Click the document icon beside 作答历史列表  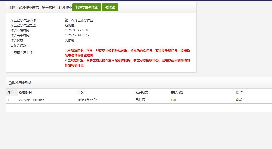(10, 83)
